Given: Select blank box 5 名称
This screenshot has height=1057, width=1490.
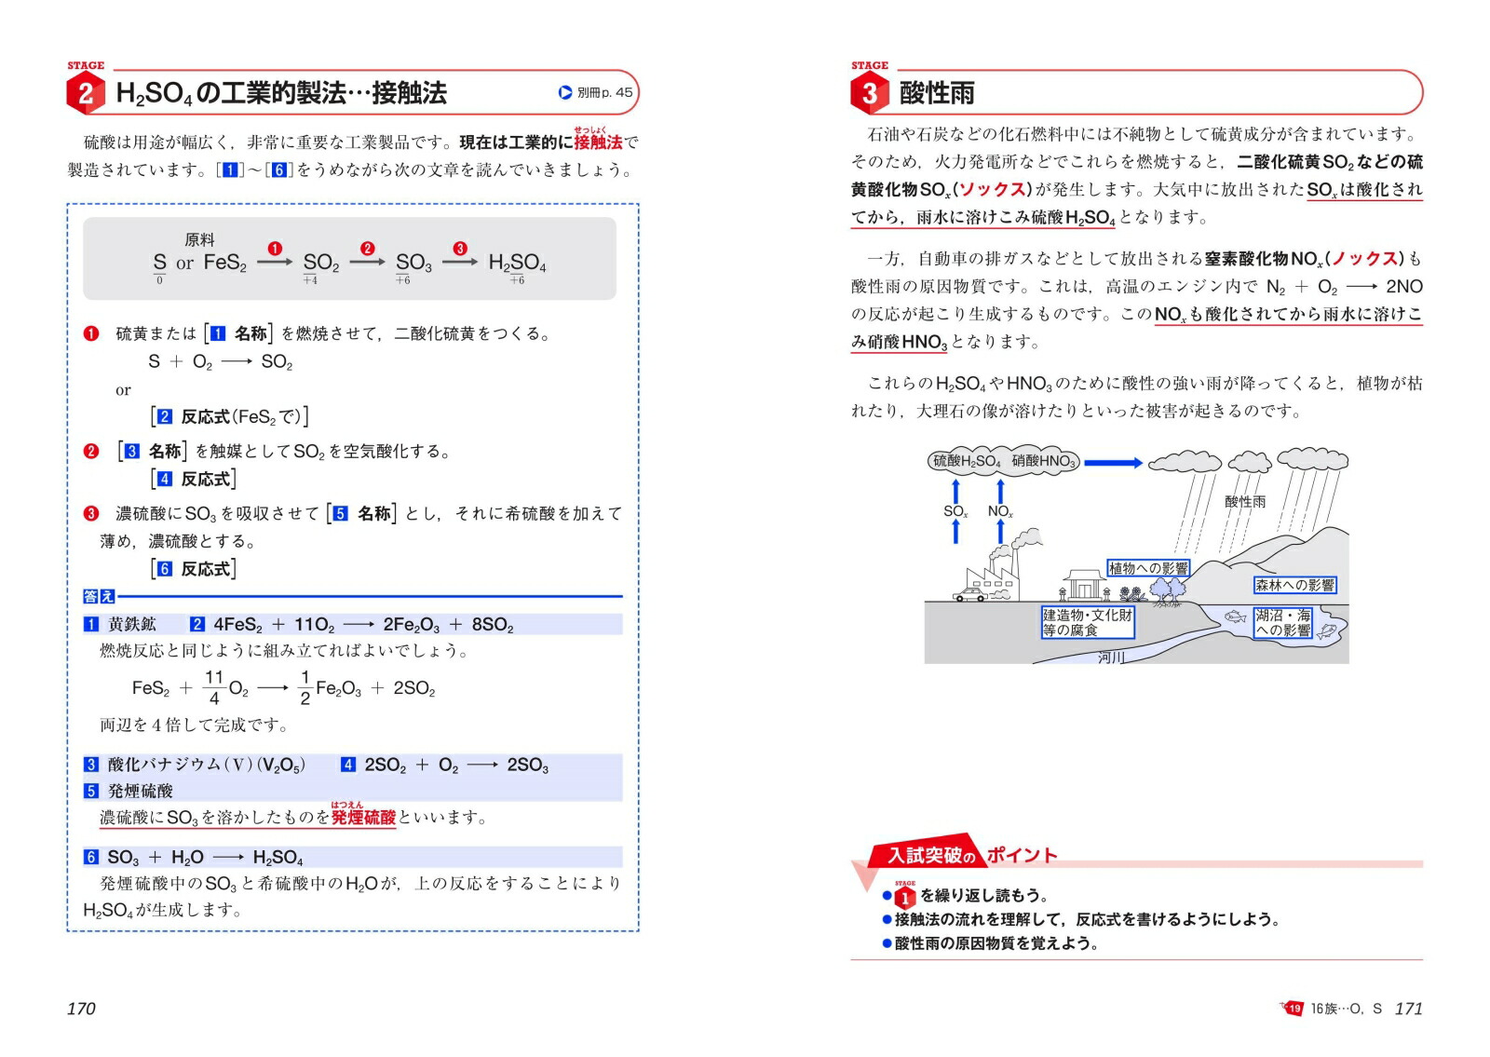Looking at the screenshot, I should coord(362,513).
